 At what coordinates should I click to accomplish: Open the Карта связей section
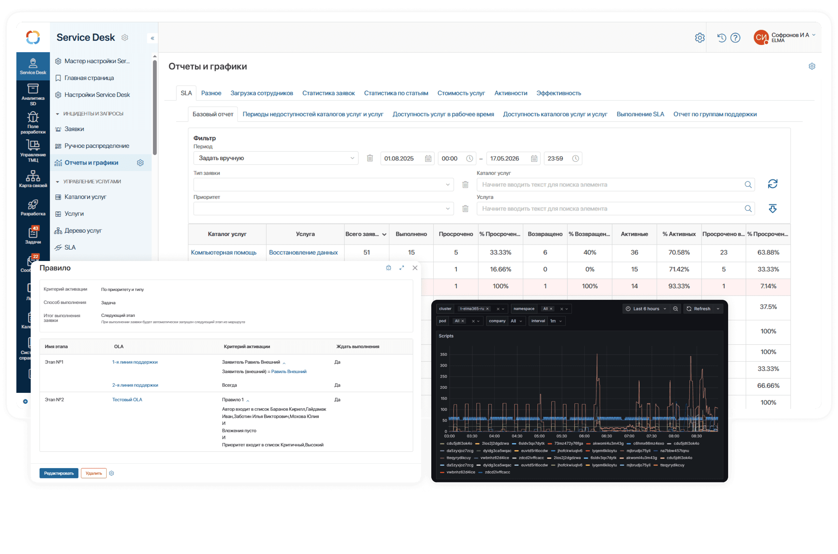click(x=33, y=179)
